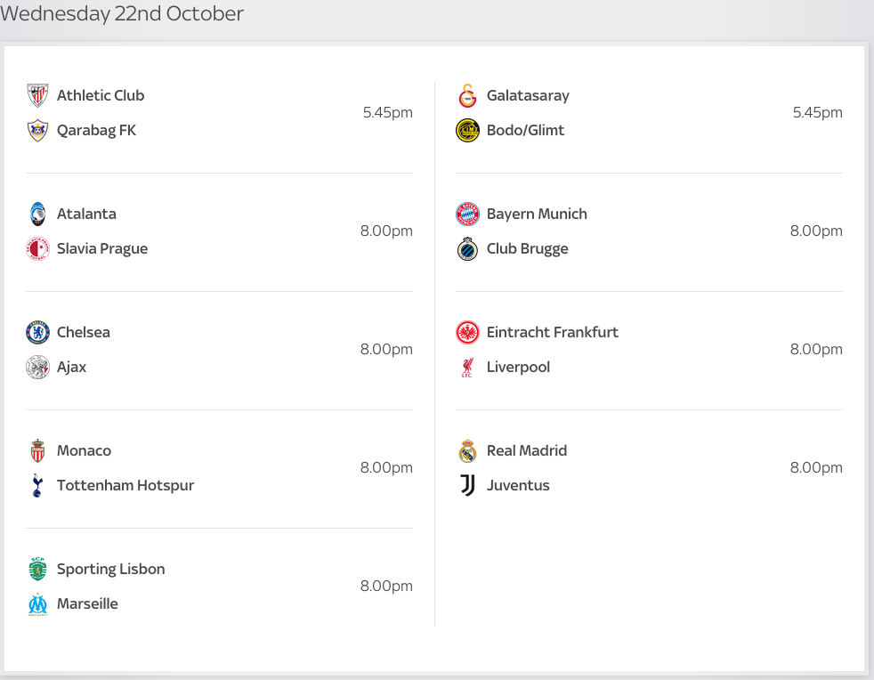Open the Liverpool team link
Image resolution: width=874 pixels, height=680 pixels.
[518, 367]
